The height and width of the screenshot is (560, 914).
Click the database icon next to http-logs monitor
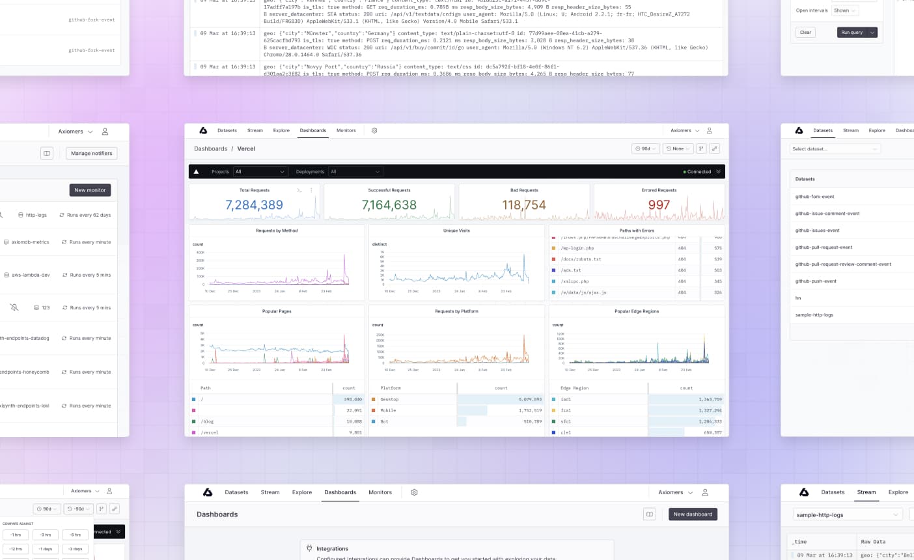21,214
